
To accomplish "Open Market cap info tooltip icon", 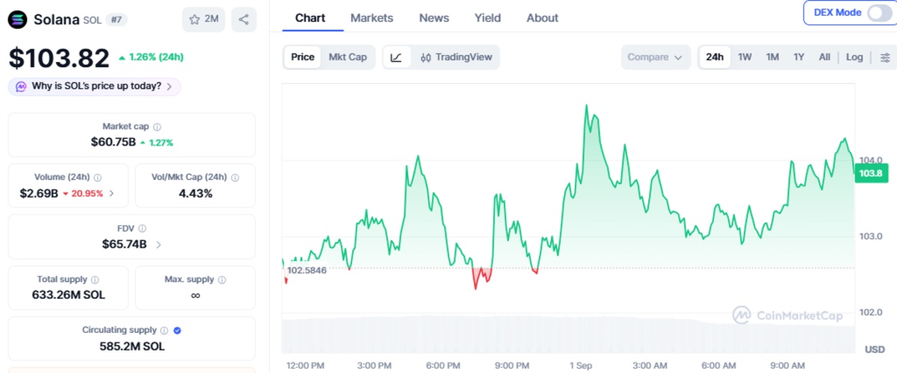I will [x=157, y=127].
